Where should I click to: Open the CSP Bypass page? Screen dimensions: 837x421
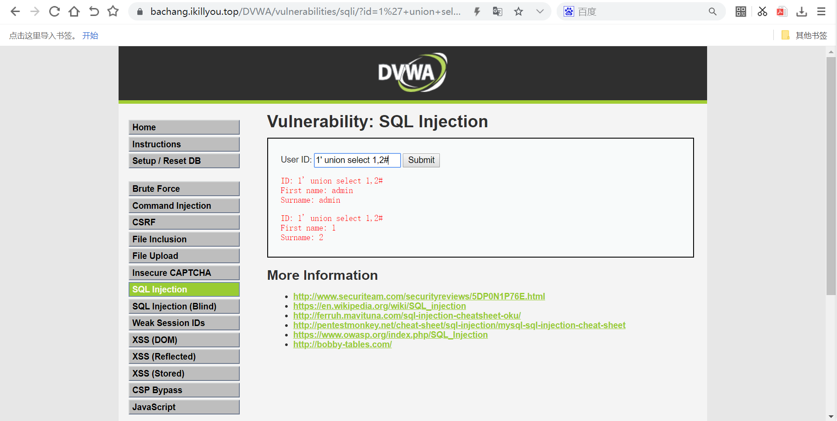(x=184, y=390)
